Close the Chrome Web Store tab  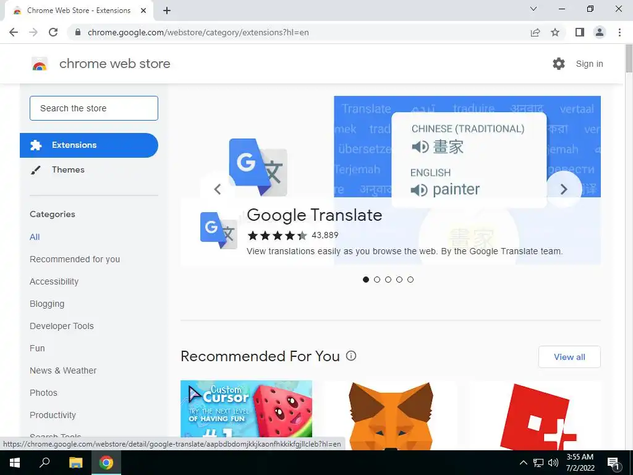coord(143,11)
